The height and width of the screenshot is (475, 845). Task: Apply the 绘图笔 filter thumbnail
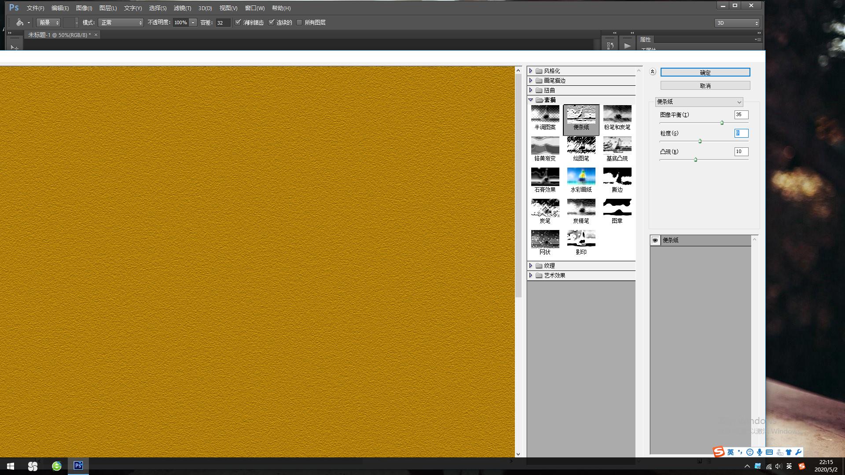click(581, 146)
